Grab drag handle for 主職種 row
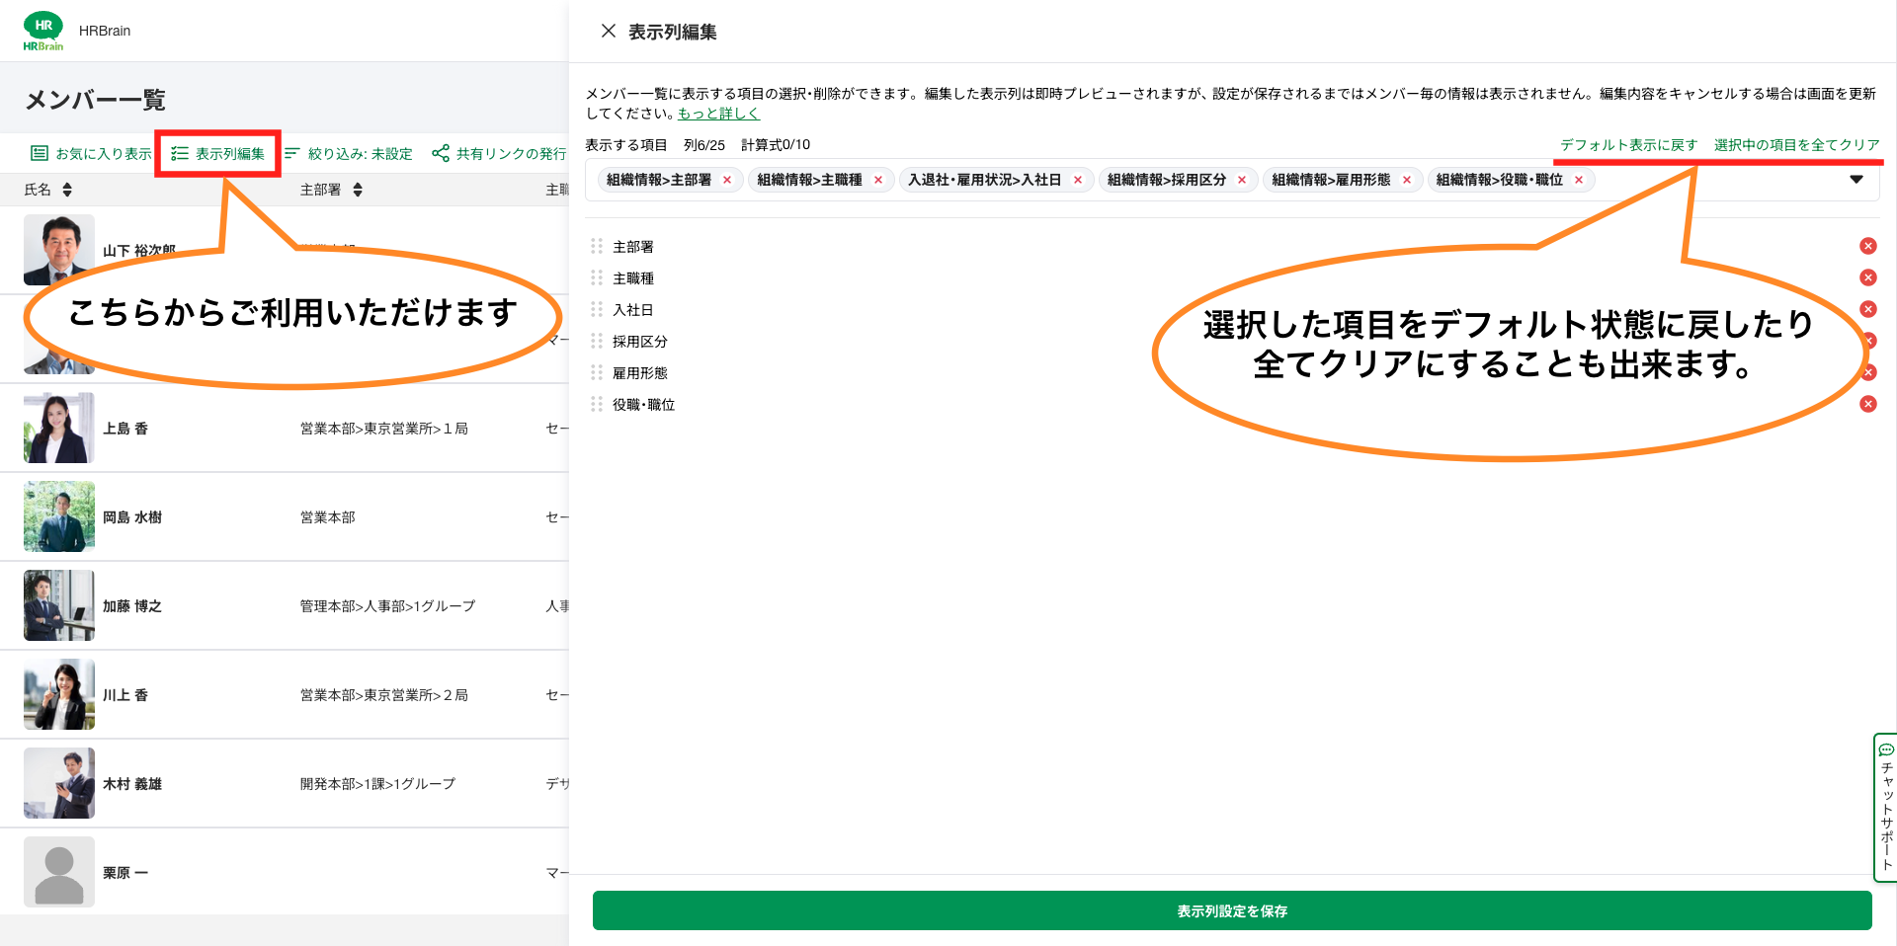 (x=597, y=277)
